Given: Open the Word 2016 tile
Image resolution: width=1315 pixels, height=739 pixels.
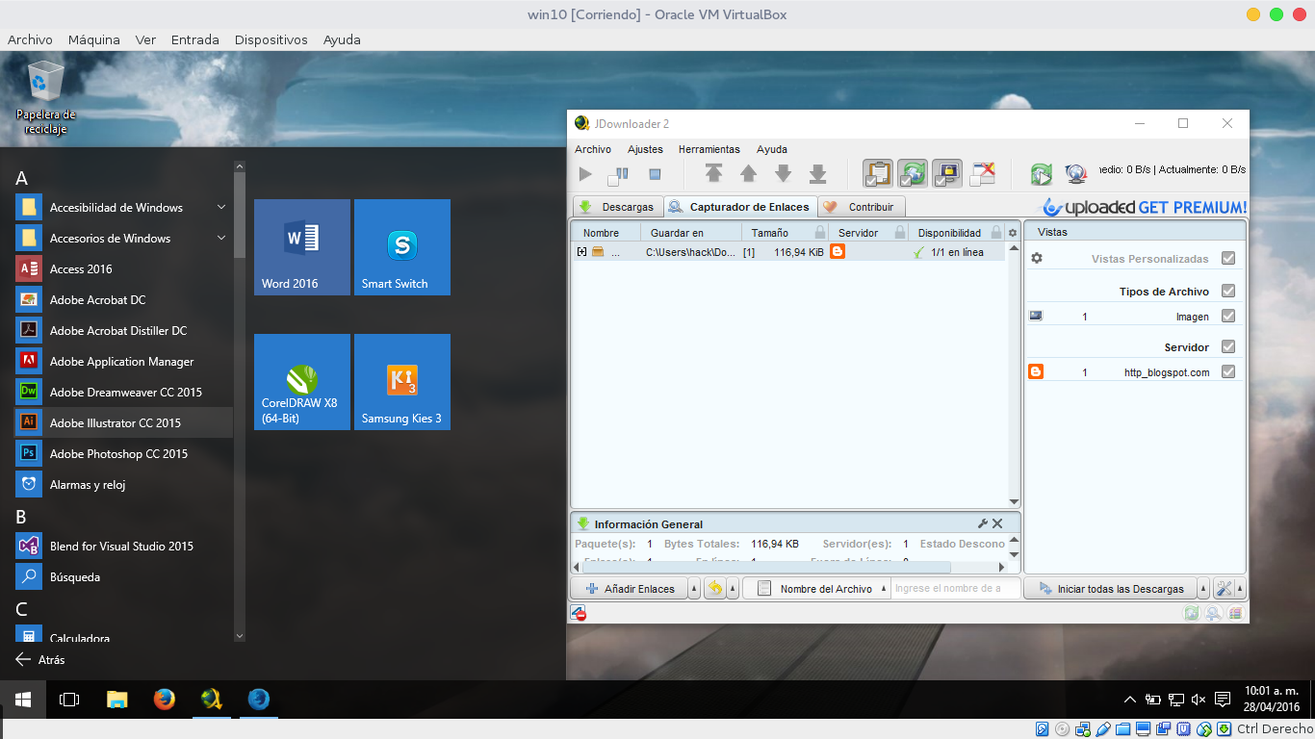Looking at the screenshot, I should [302, 247].
